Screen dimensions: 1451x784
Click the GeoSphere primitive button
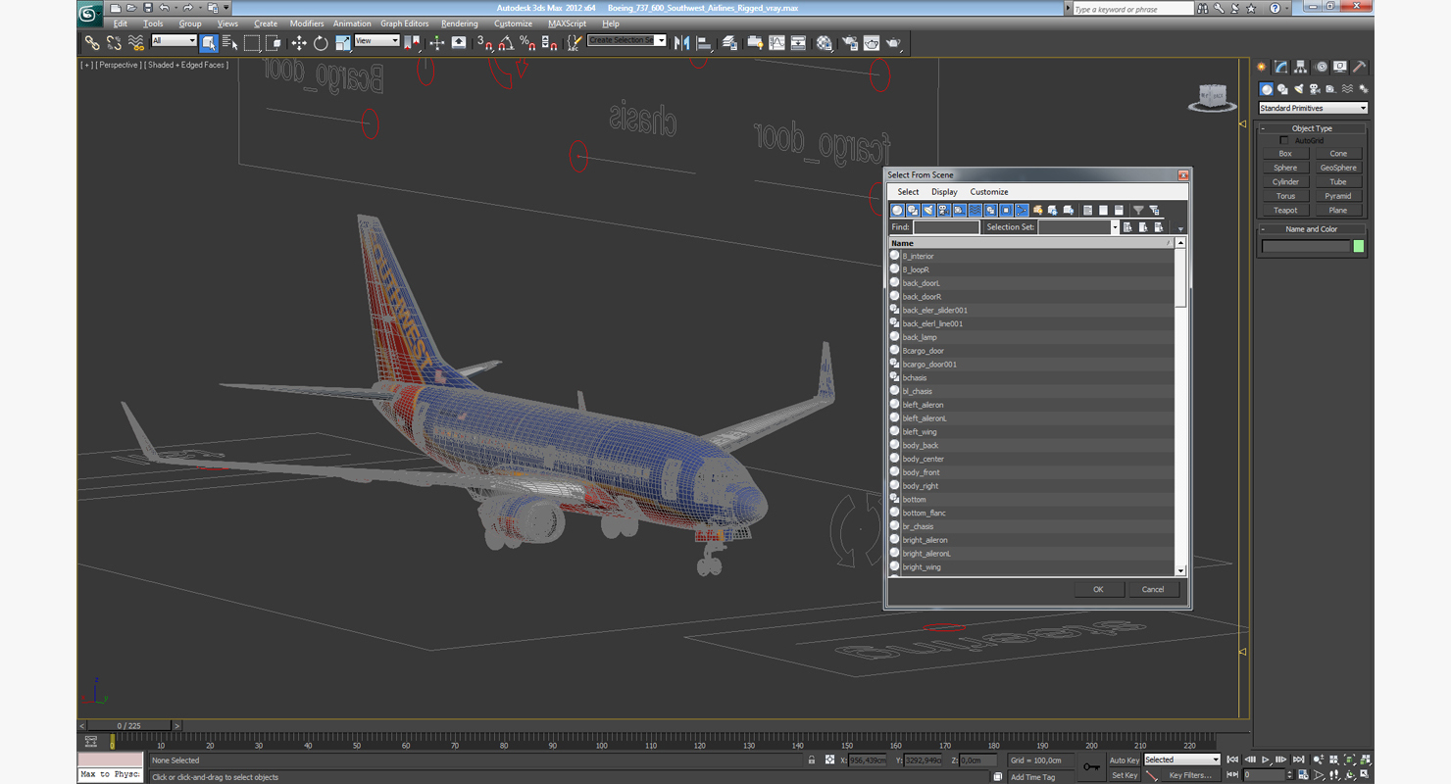point(1338,168)
